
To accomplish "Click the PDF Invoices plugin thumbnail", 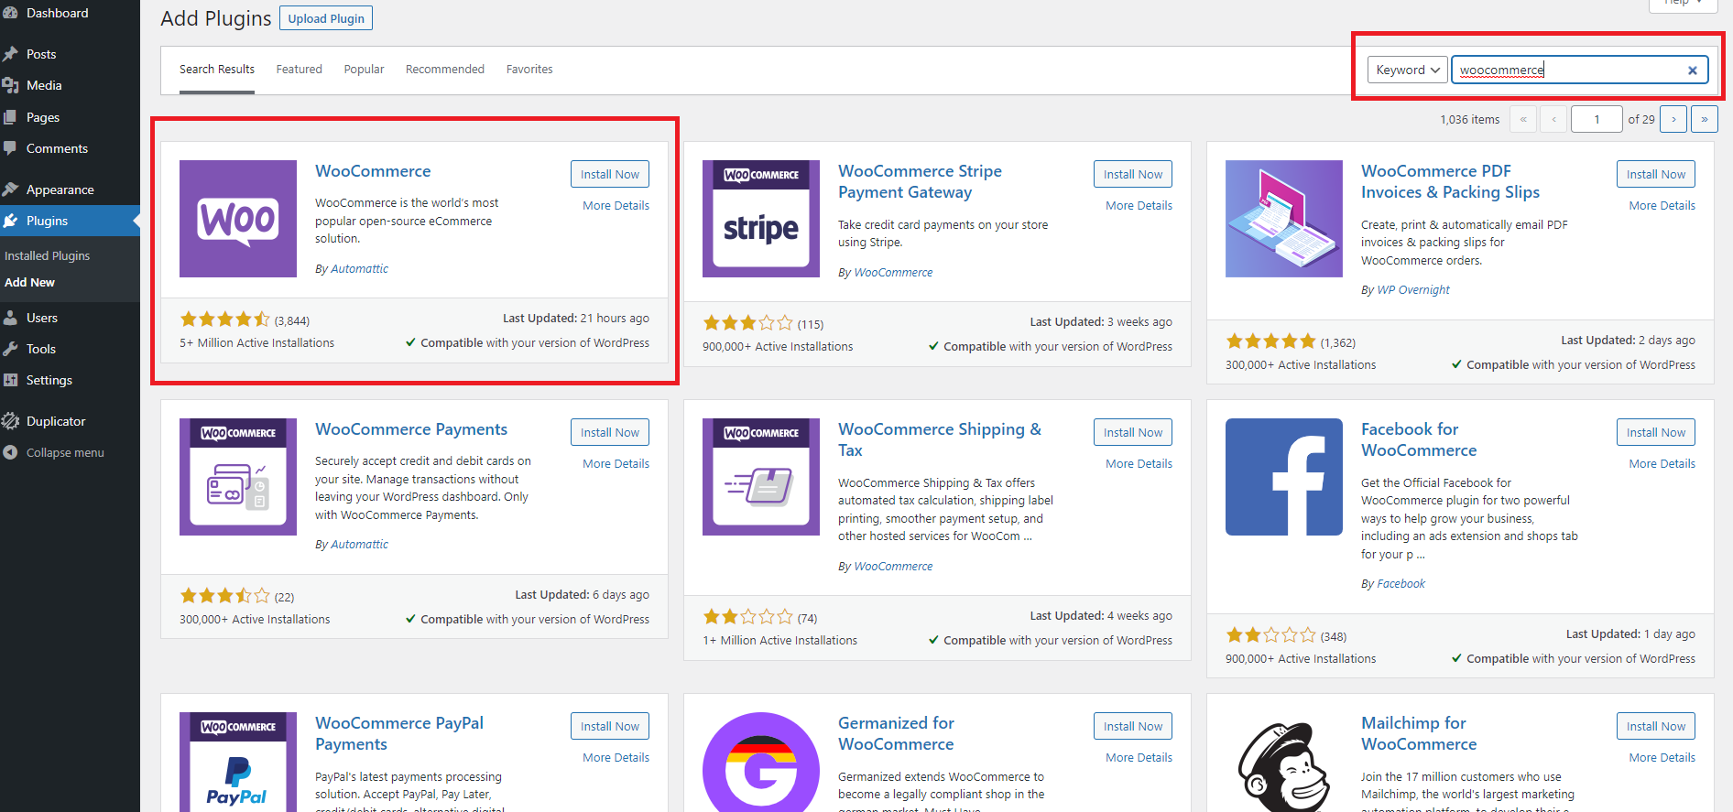I will (x=1284, y=219).
